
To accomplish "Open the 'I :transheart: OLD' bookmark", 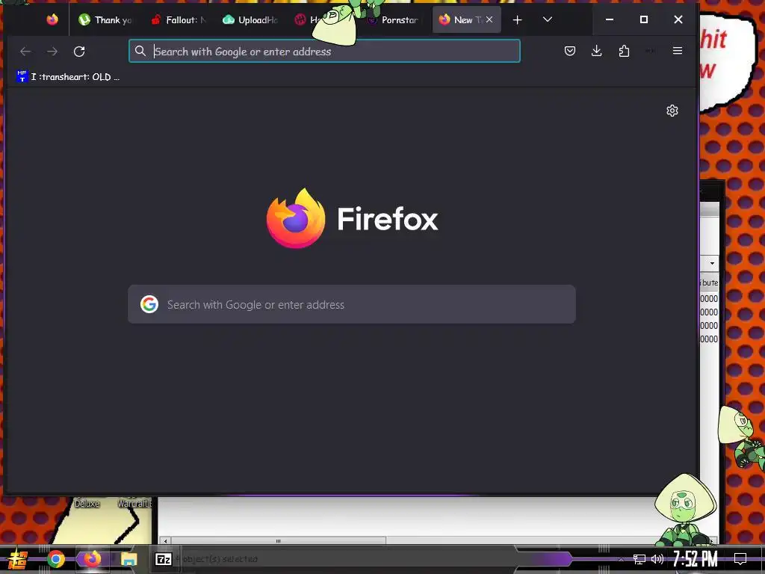I will point(68,77).
